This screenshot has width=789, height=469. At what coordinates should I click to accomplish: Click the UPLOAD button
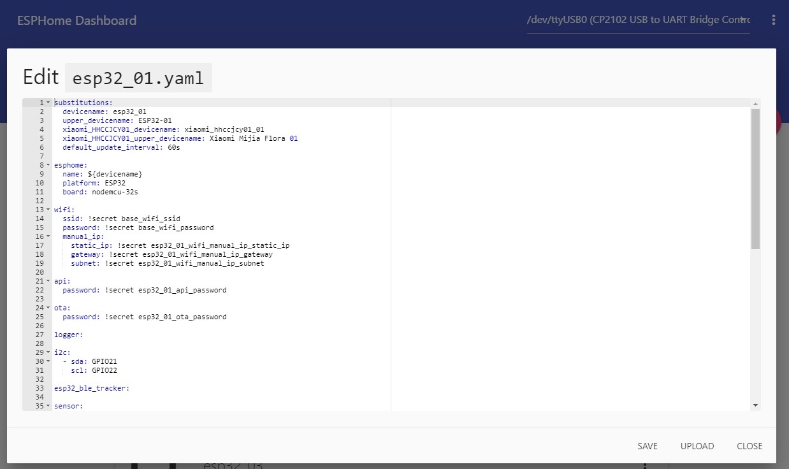(697, 446)
